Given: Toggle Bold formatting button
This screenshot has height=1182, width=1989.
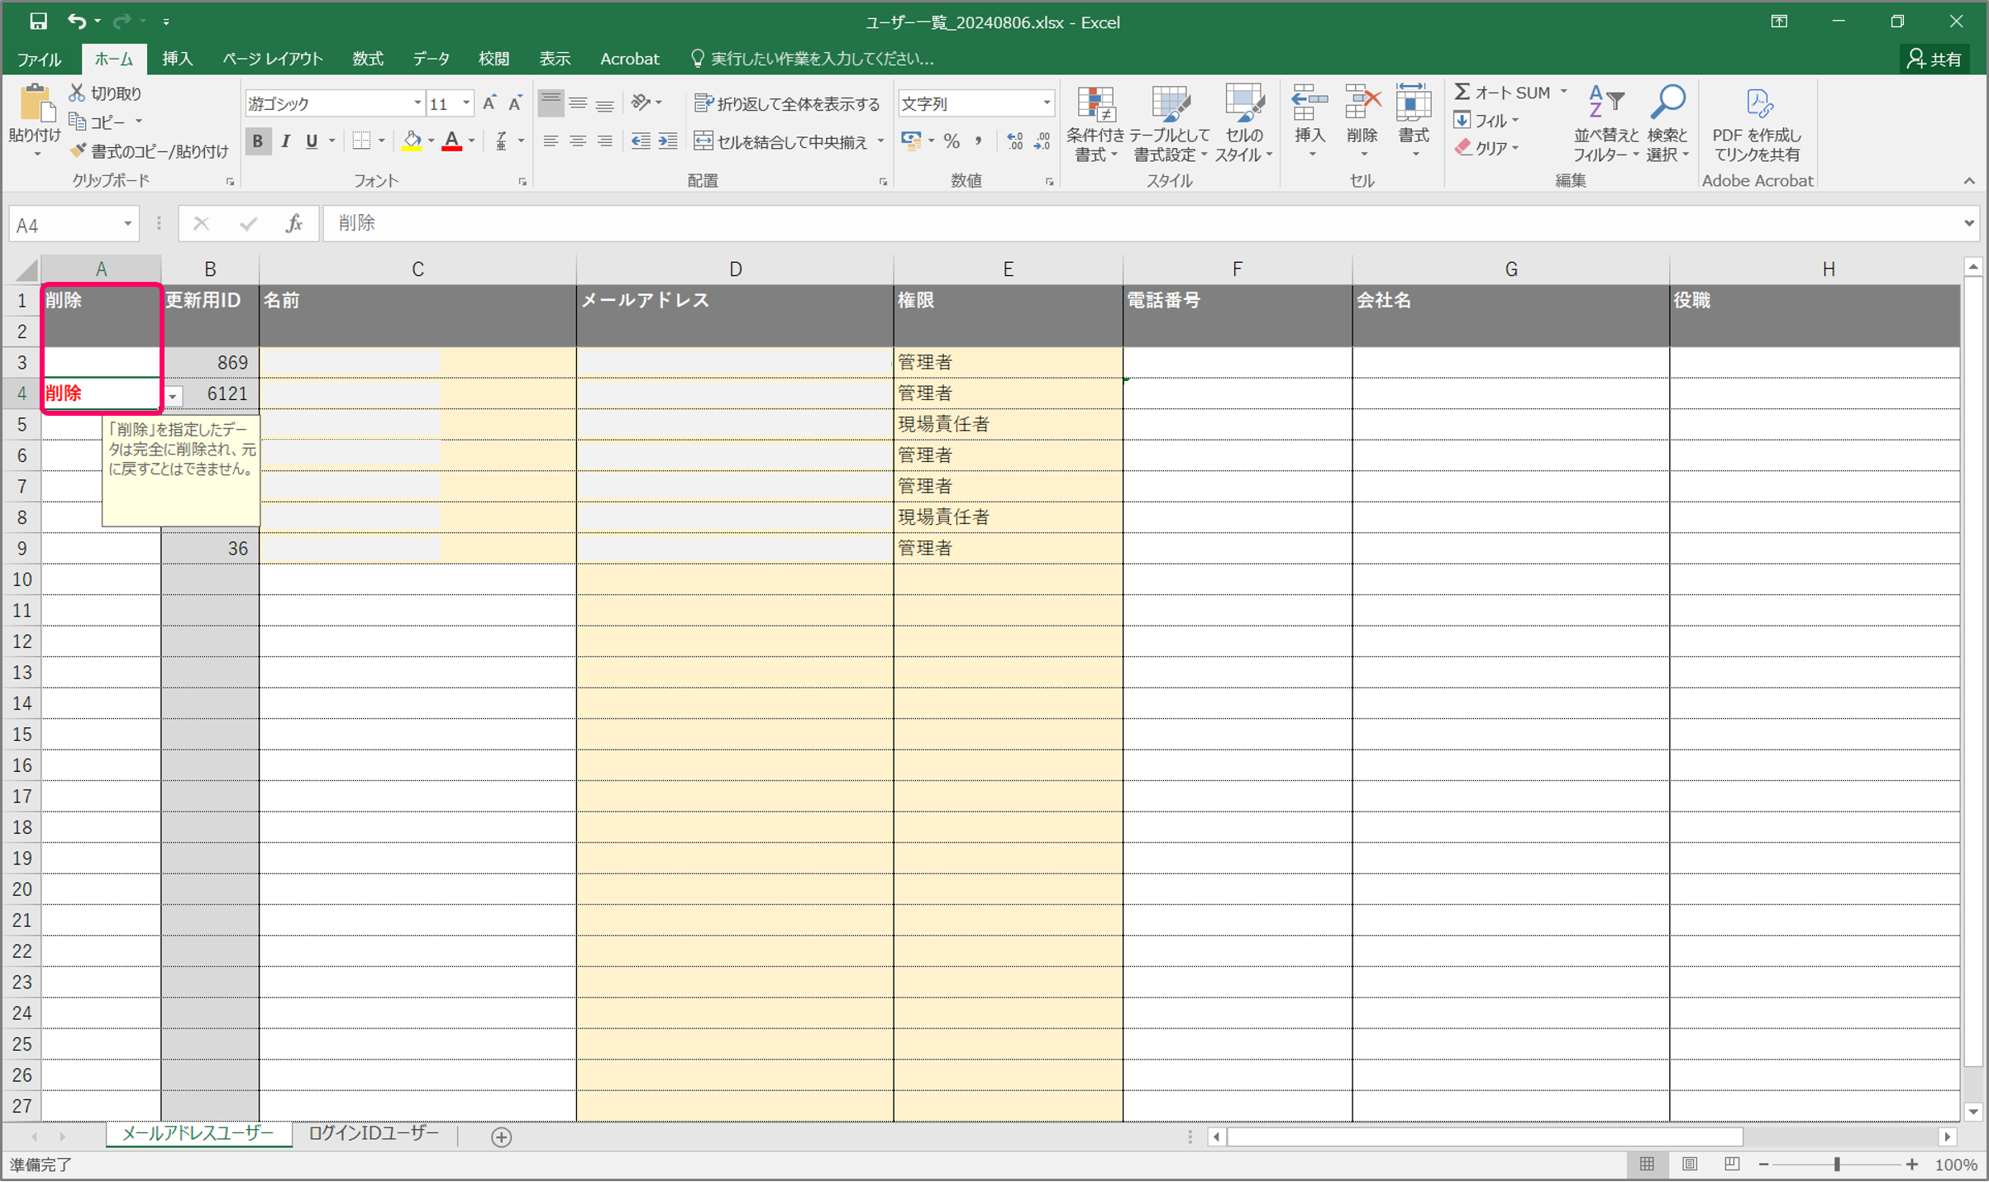Looking at the screenshot, I should [258, 141].
